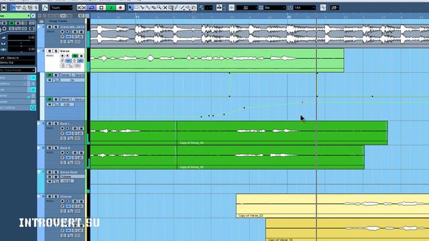Click the edit icon beside inspector track name
This screenshot has height=241, width=429.
coord(33,16)
